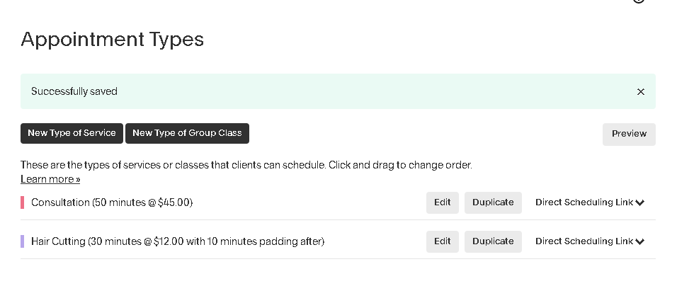Click the chevron arrow in Hair Cutting's row
The width and height of the screenshot is (677, 286).
click(640, 242)
